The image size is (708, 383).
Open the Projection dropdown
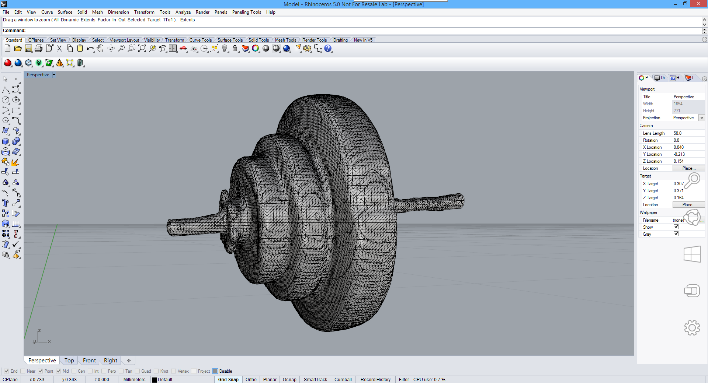[x=701, y=118]
